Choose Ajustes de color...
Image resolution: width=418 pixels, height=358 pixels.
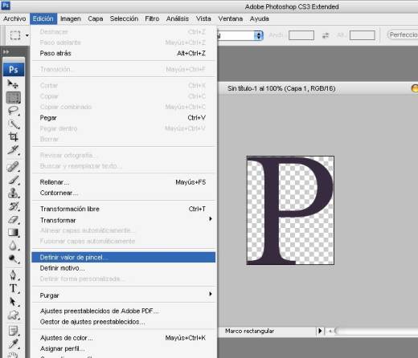coord(123,338)
